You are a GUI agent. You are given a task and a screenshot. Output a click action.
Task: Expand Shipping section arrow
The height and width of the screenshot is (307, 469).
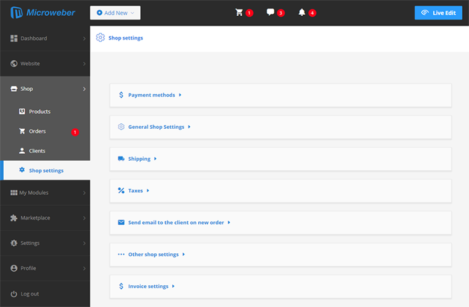(155, 158)
